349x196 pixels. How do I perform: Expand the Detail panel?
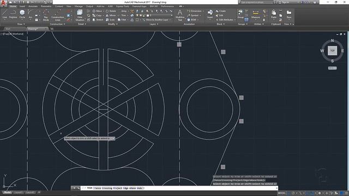(x=82, y=24)
